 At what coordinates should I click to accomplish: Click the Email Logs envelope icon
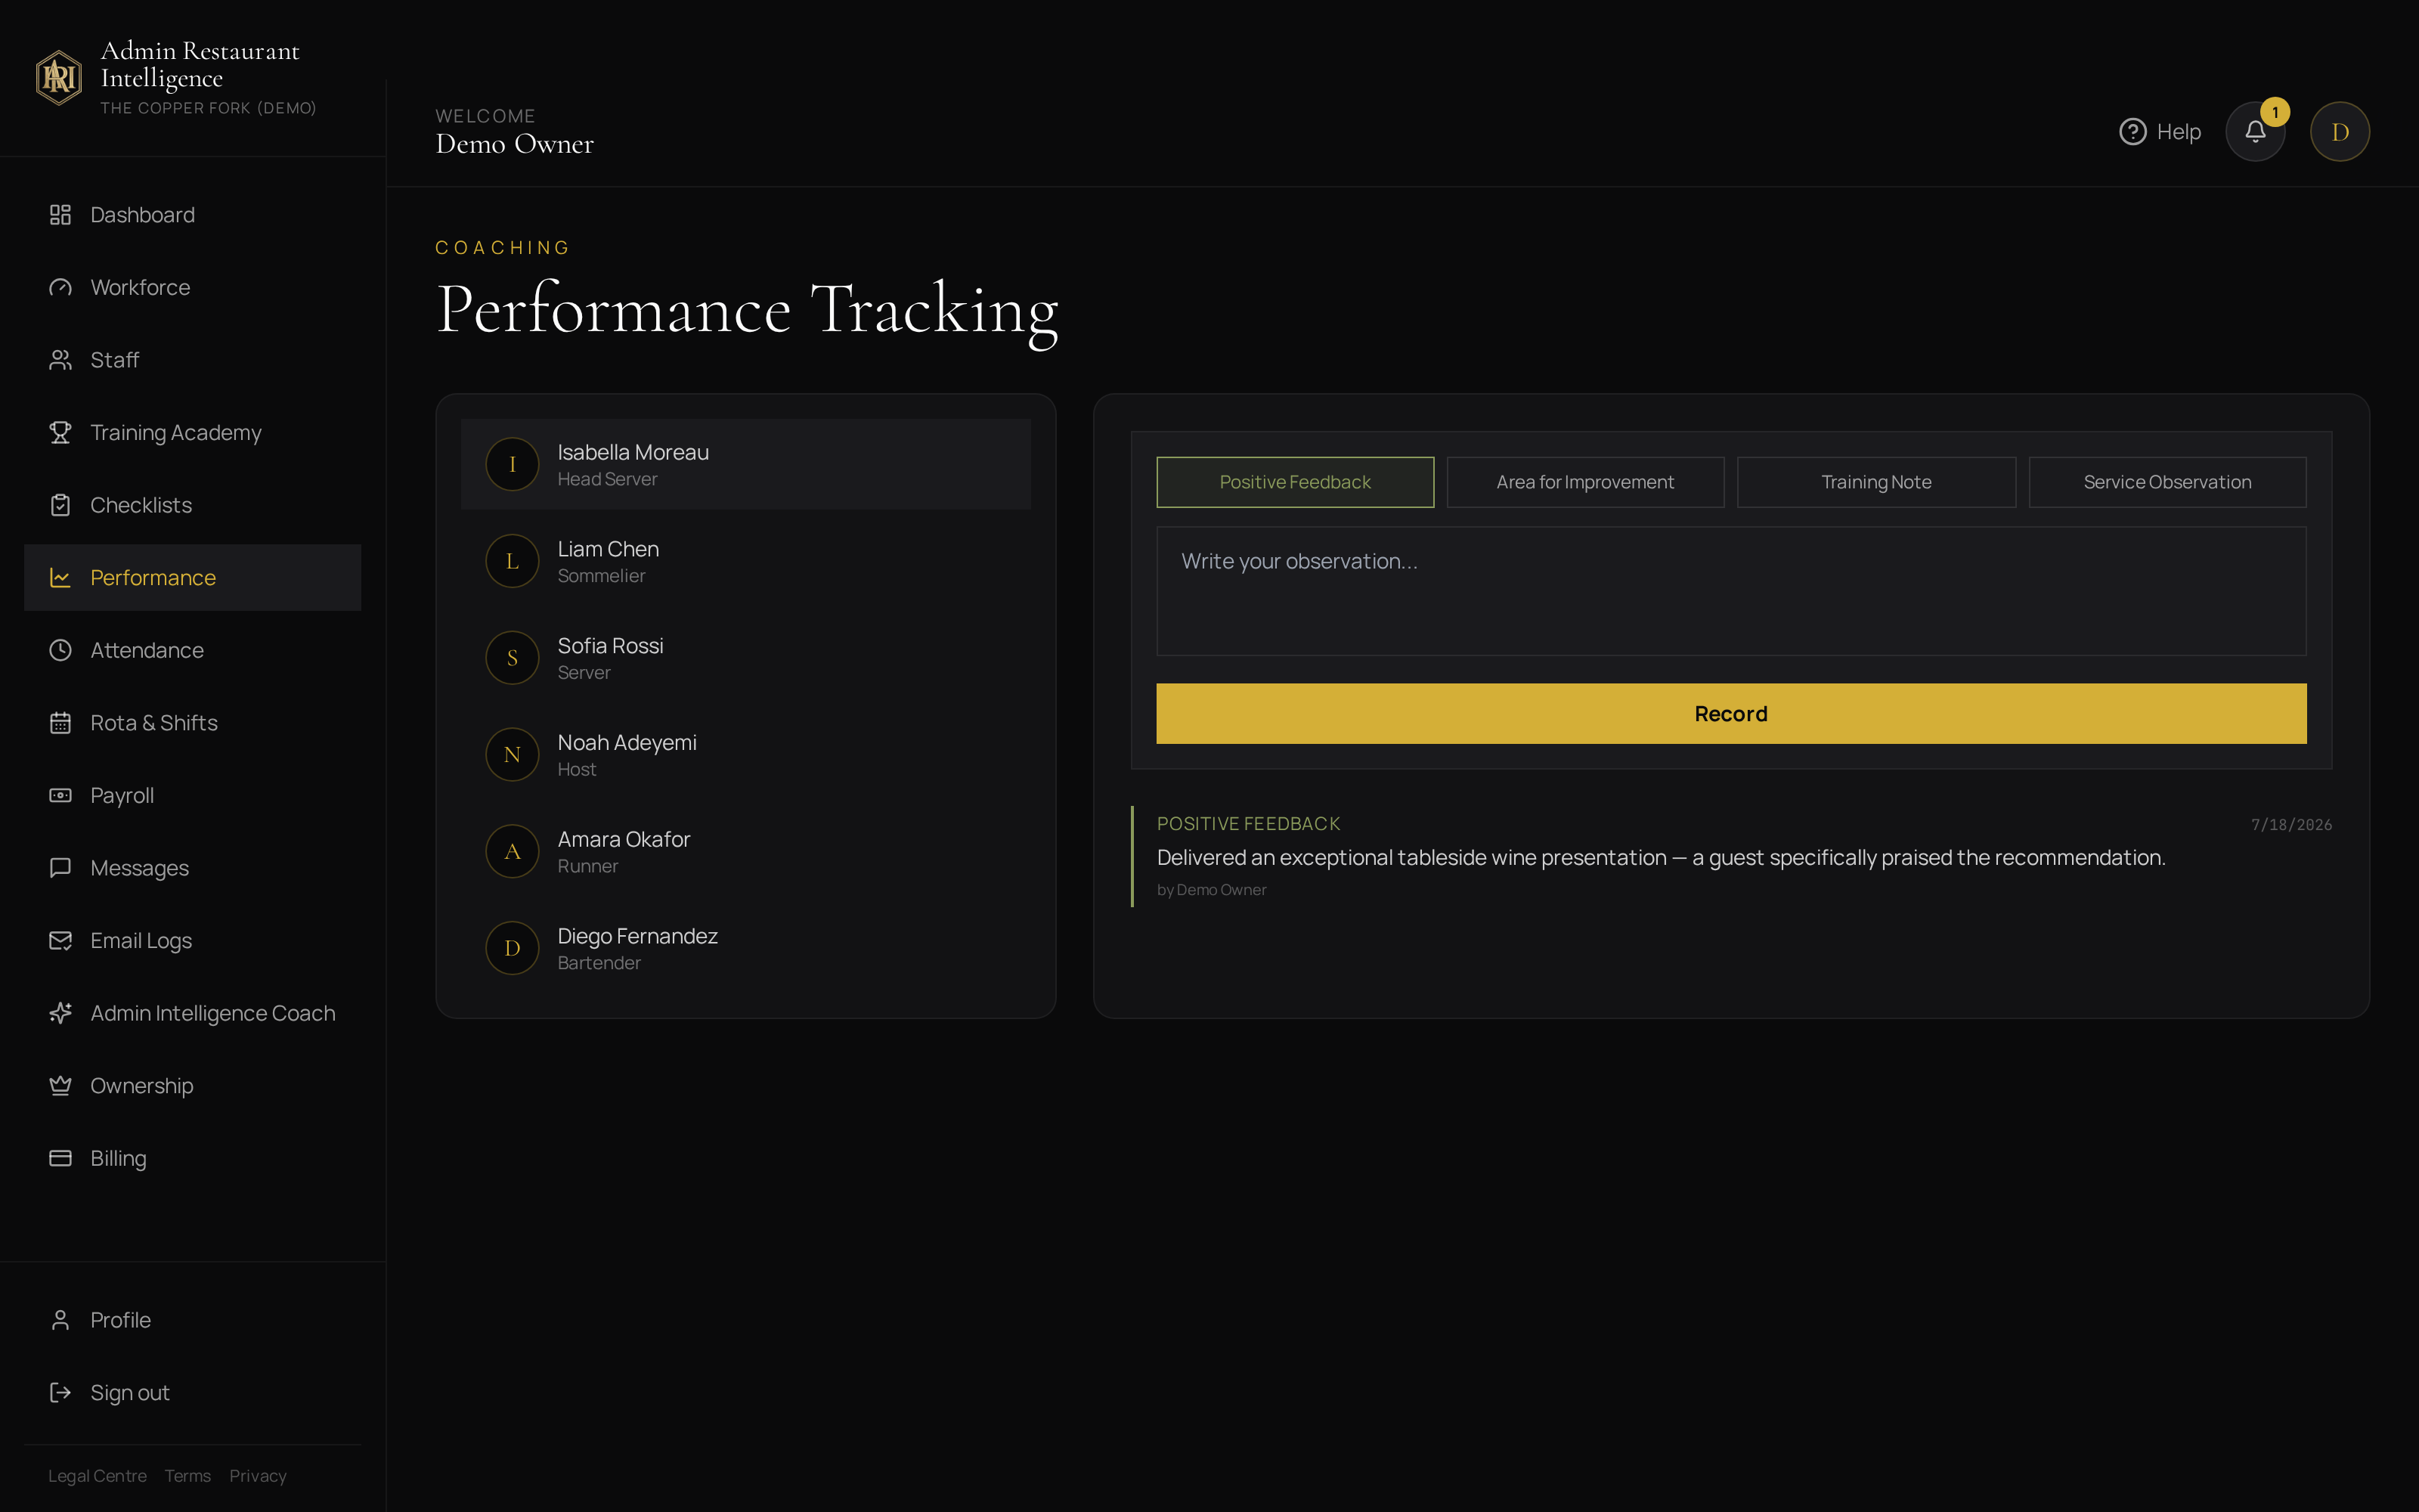pos(60,941)
